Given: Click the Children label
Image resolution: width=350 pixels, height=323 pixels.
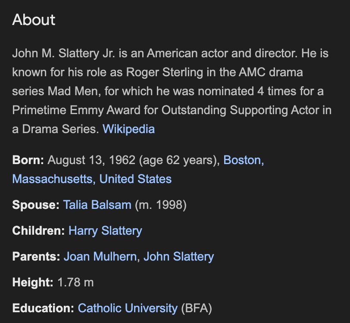Looking at the screenshot, I should [39, 231].
